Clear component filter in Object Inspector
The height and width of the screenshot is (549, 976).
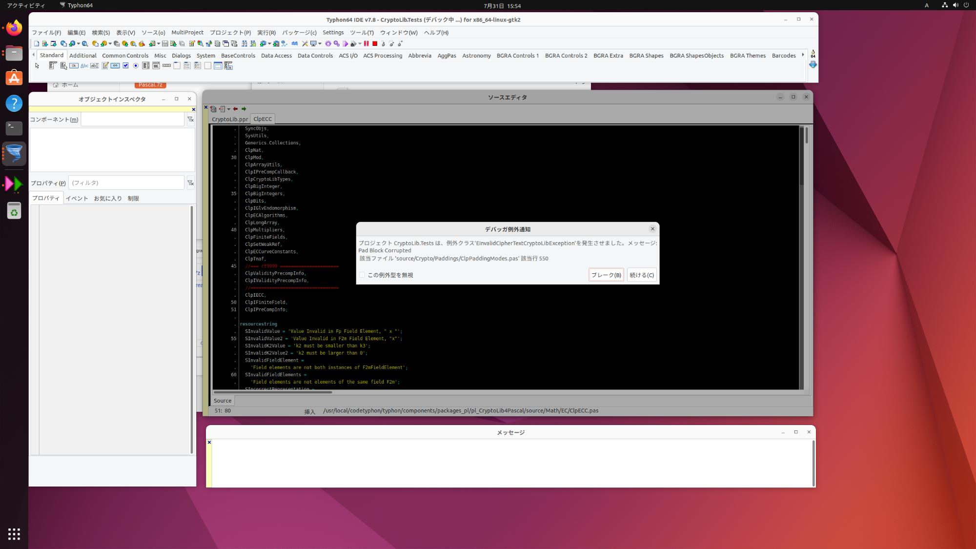[190, 119]
